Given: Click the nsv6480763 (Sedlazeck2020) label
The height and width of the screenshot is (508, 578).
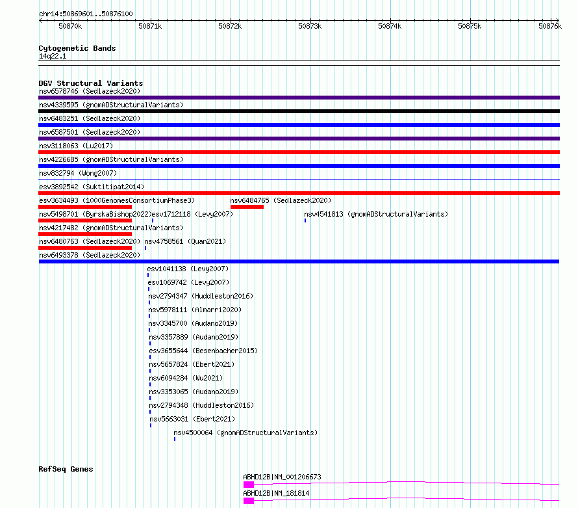Looking at the screenshot, I should coord(90,241).
